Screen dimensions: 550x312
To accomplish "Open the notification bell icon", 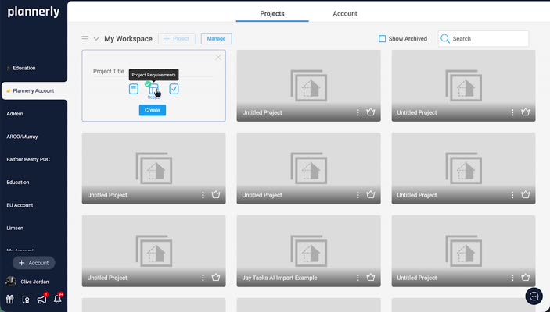I will 58,299.
